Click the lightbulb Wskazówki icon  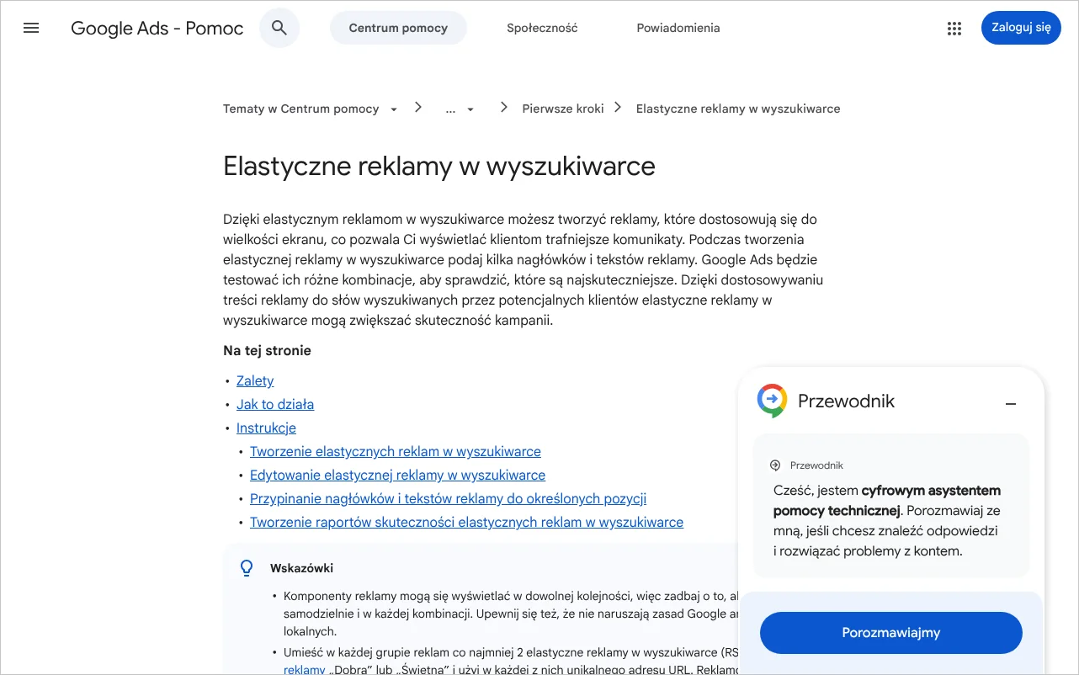(247, 568)
